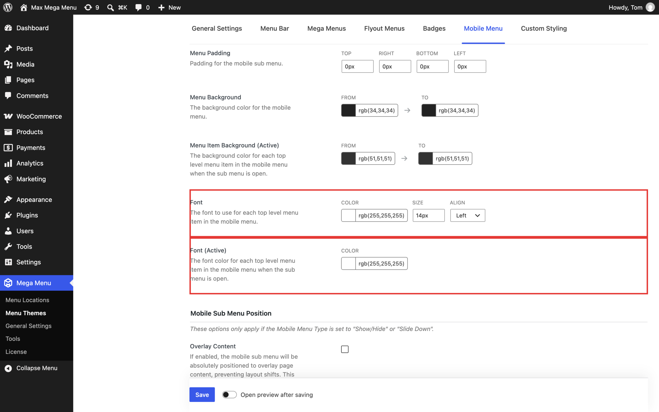The width and height of the screenshot is (659, 412).
Task: Enable the Overlay Content checkbox
Action: [345, 349]
